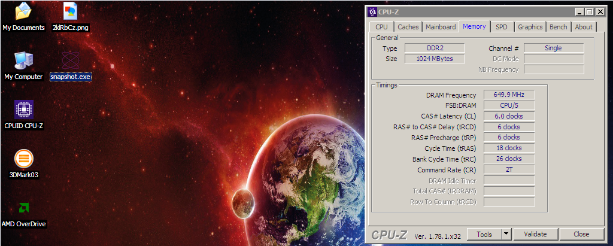Expand the Tools dropdown arrow
The image size is (613, 246).
[x=506, y=234]
